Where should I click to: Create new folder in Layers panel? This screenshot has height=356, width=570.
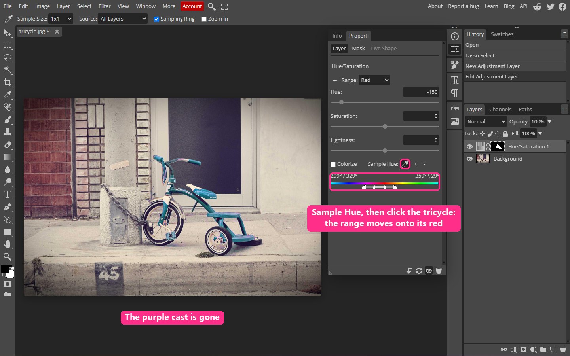pyautogui.click(x=543, y=349)
